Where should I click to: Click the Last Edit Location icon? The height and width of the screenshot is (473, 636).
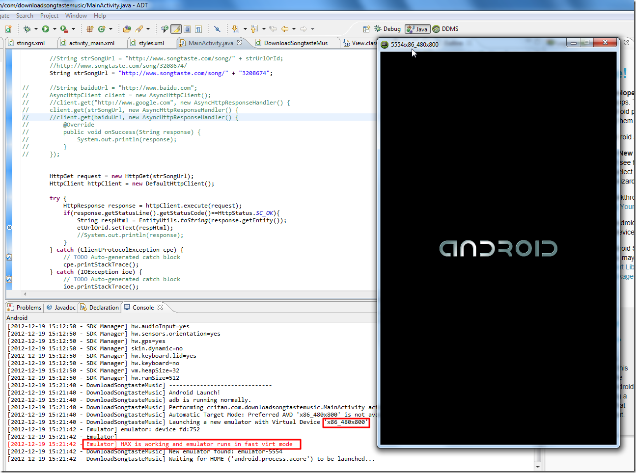(x=273, y=29)
